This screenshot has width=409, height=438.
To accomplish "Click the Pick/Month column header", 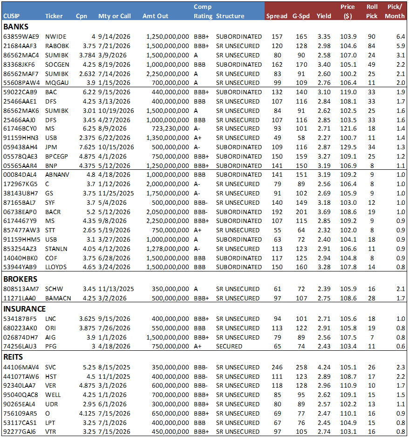I will (x=395, y=12).
